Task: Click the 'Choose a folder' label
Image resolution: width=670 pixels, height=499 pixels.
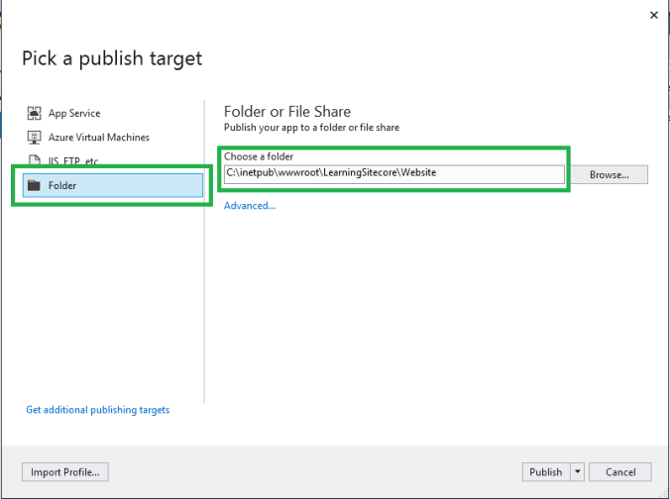Action: tap(259, 156)
